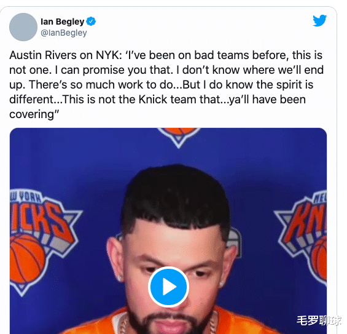The image size is (347, 334).
Task: Open Ian Begley's gray profile avatar
Action: pyautogui.click(x=23, y=27)
